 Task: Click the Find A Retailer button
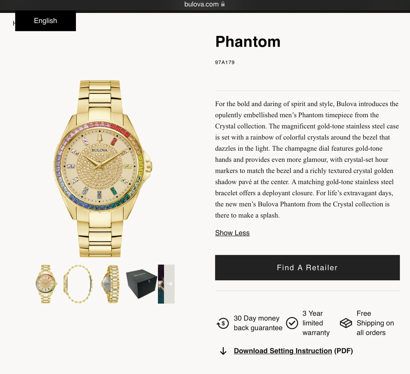[x=307, y=268]
